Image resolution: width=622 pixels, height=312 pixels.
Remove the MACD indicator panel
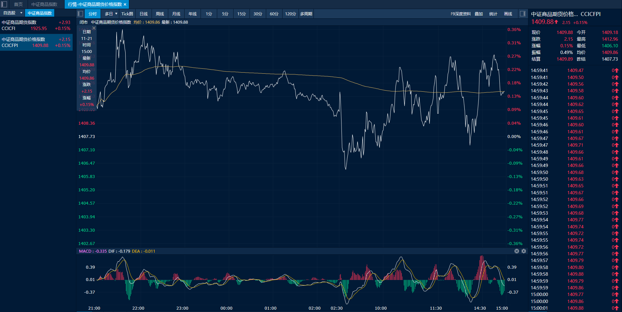pos(517,251)
